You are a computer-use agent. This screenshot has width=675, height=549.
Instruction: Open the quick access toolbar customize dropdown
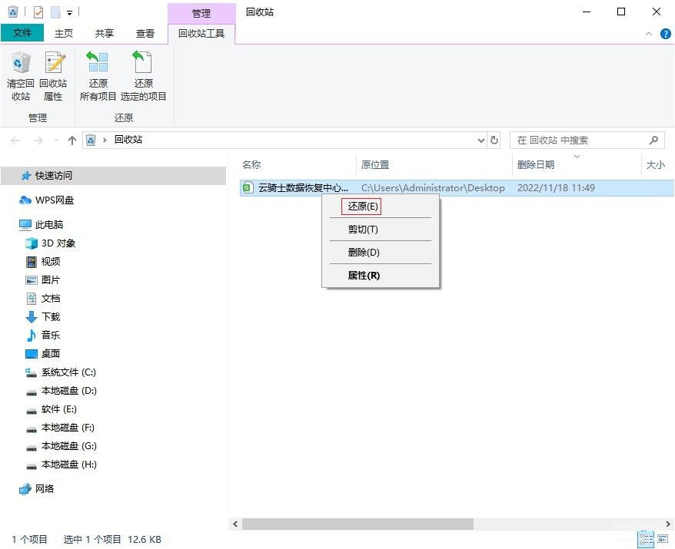tap(69, 13)
